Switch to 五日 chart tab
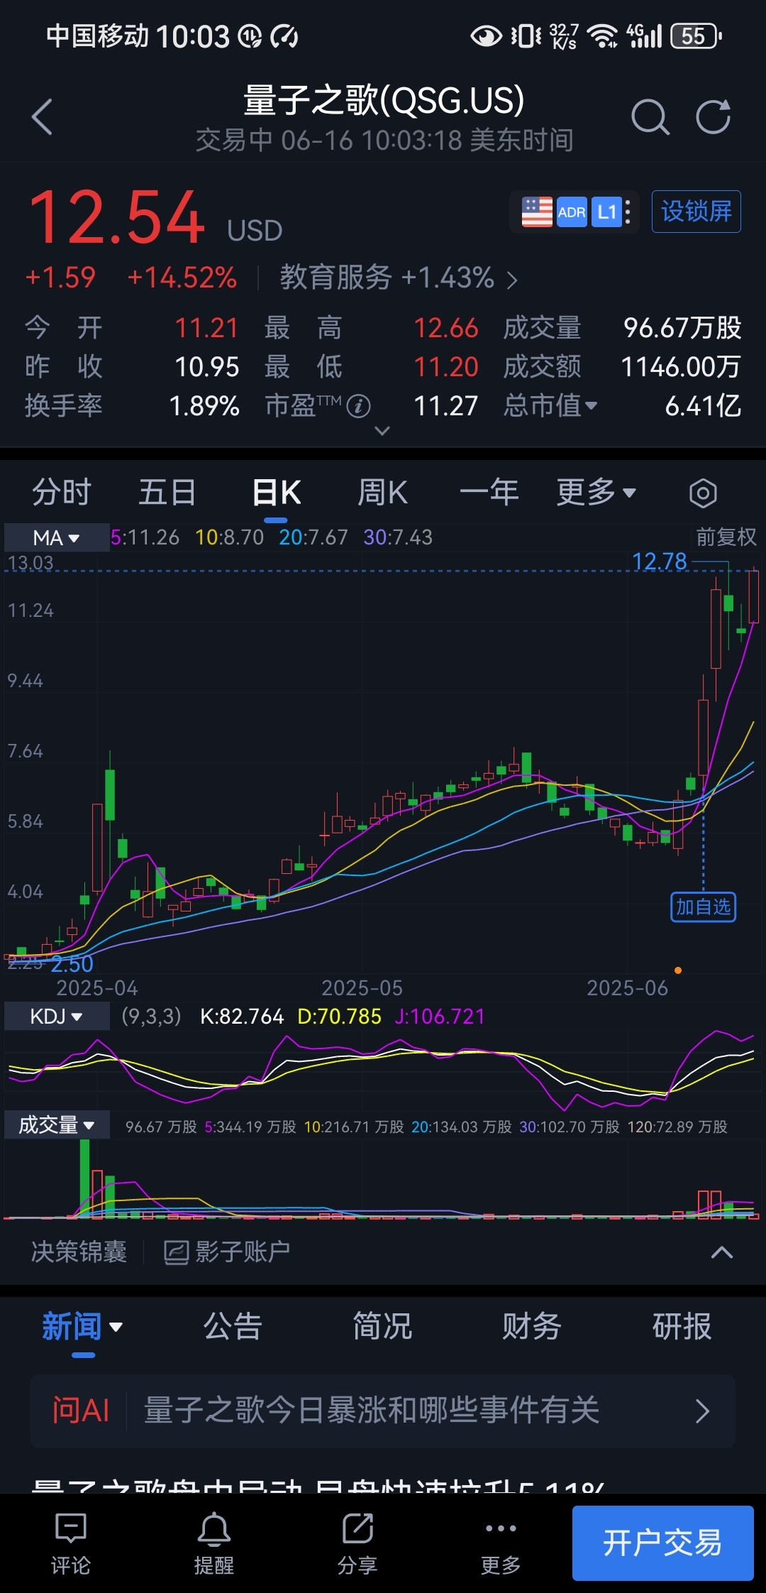 [167, 492]
